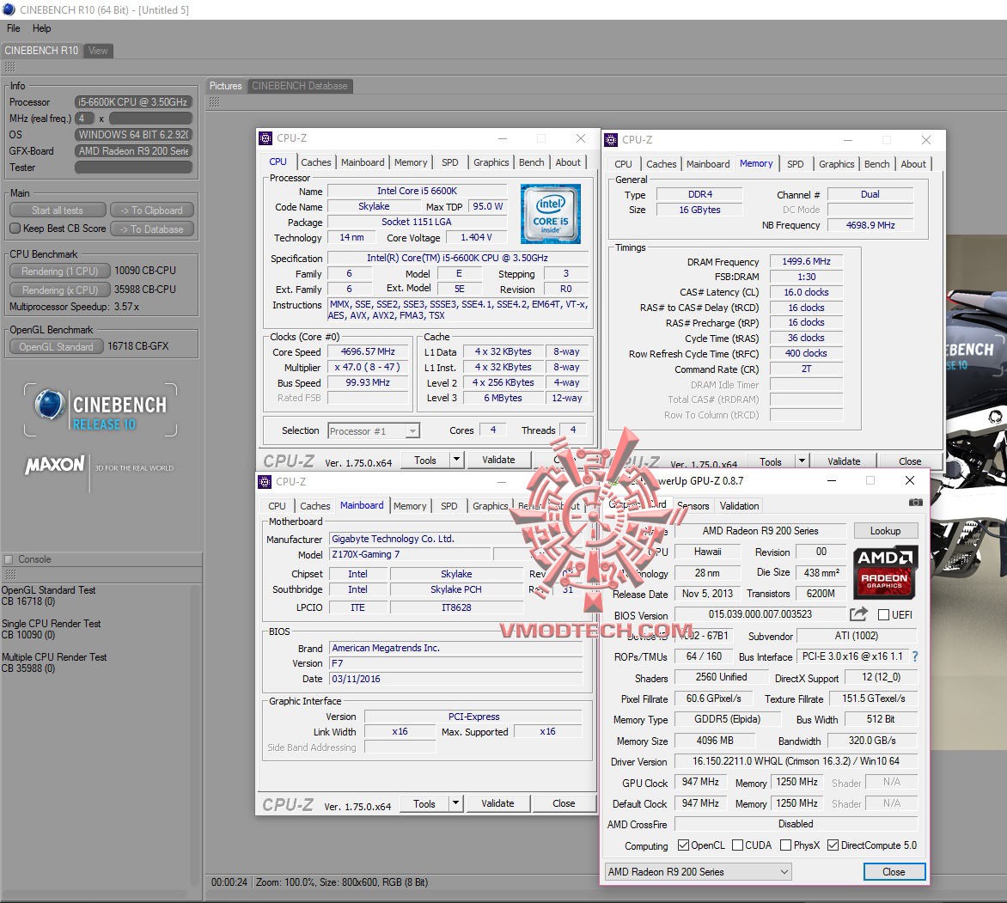Toggle OpenCL checkbox in GPU-Z
The height and width of the screenshot is (903, 1007).
(683, 845)
